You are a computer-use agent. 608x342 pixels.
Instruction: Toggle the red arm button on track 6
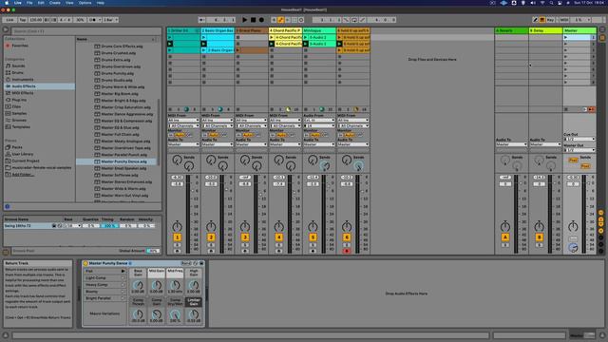click(x=347, y=251)
